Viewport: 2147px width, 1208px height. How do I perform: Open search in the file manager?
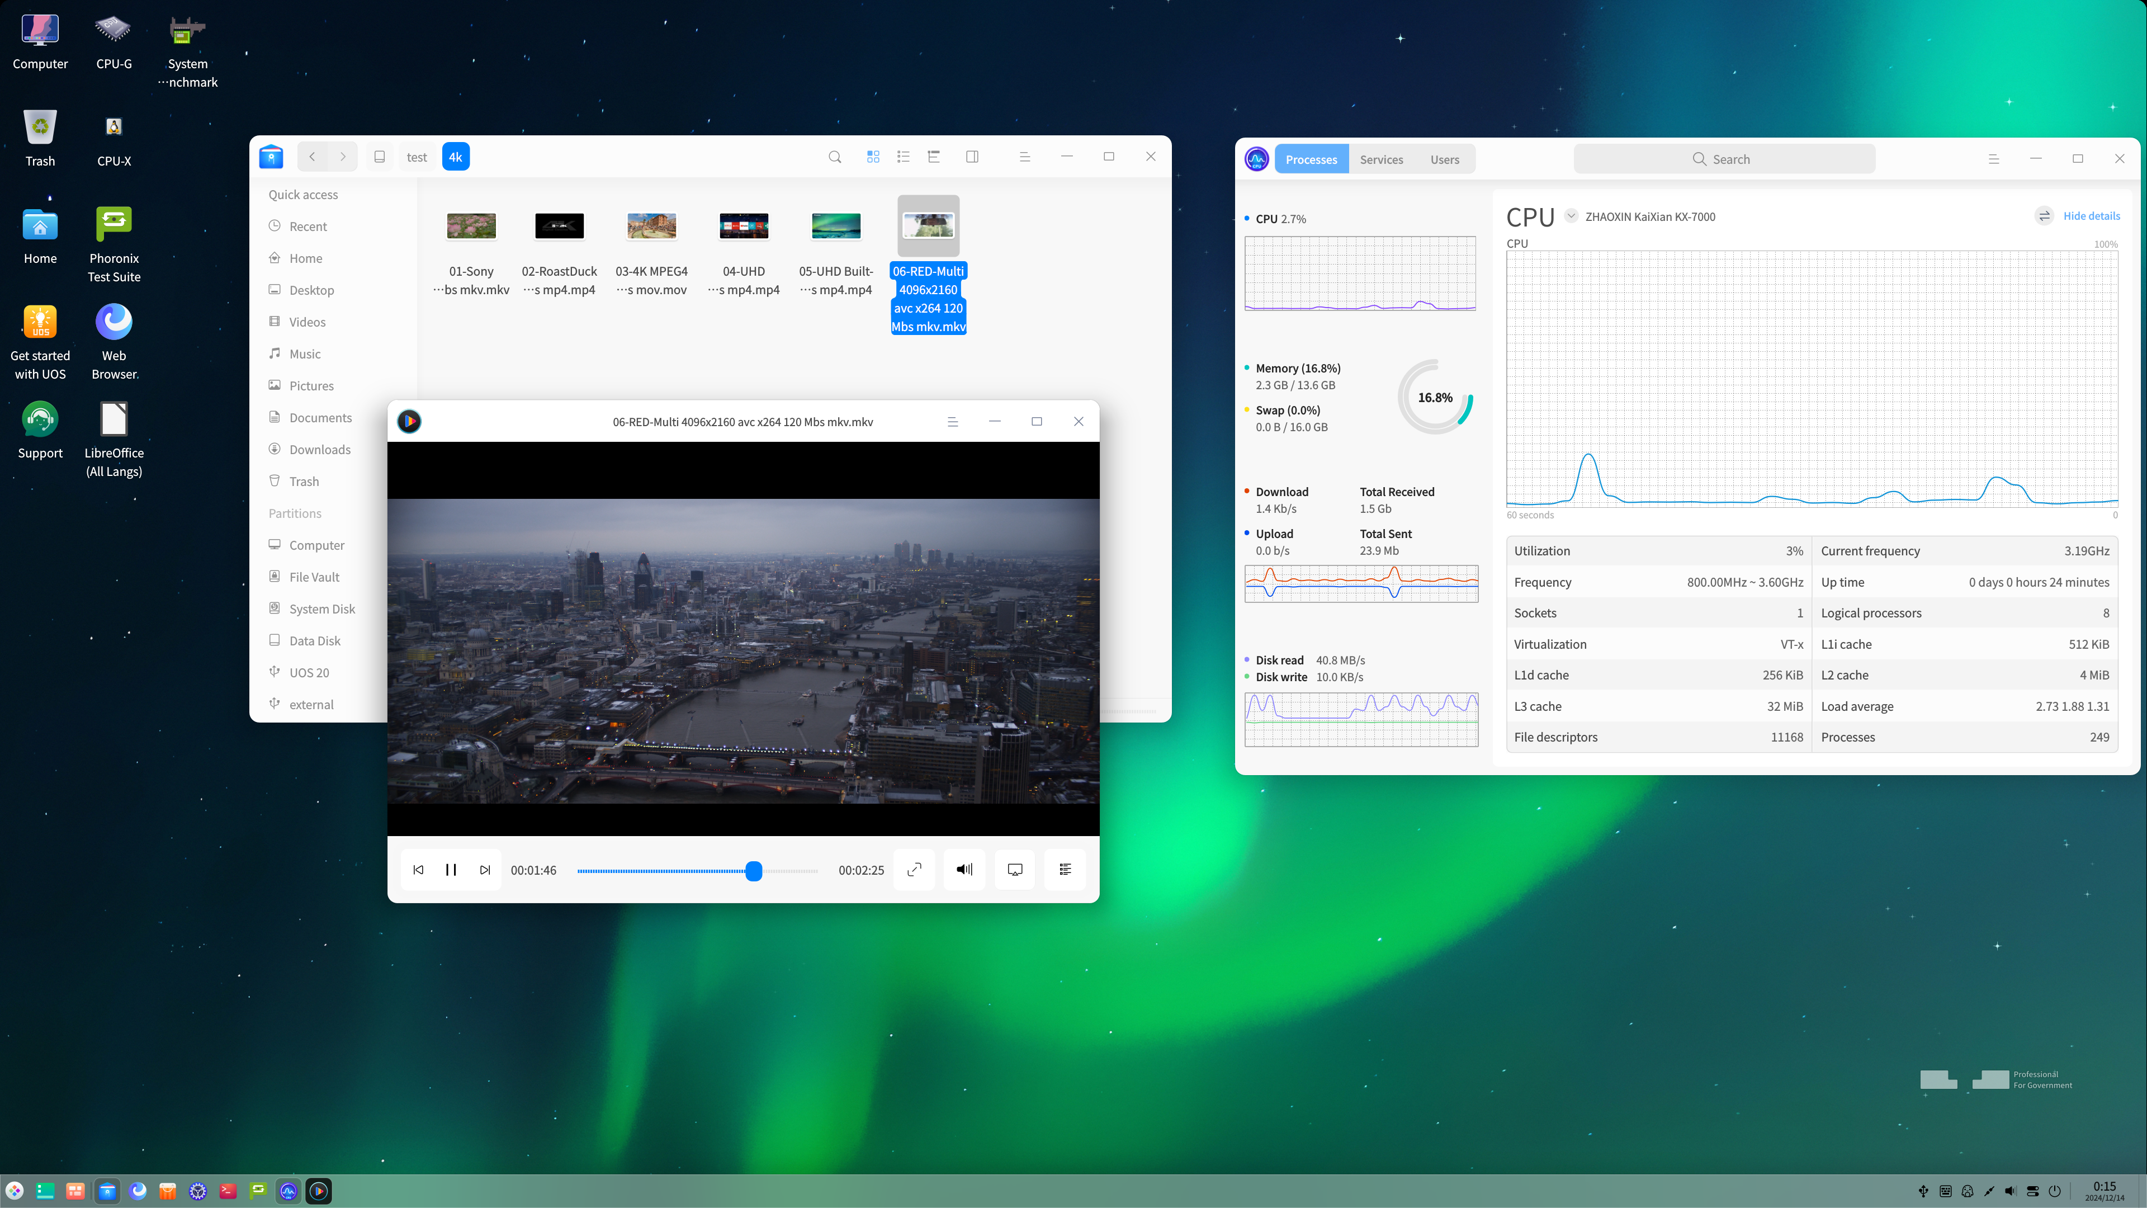834,157
